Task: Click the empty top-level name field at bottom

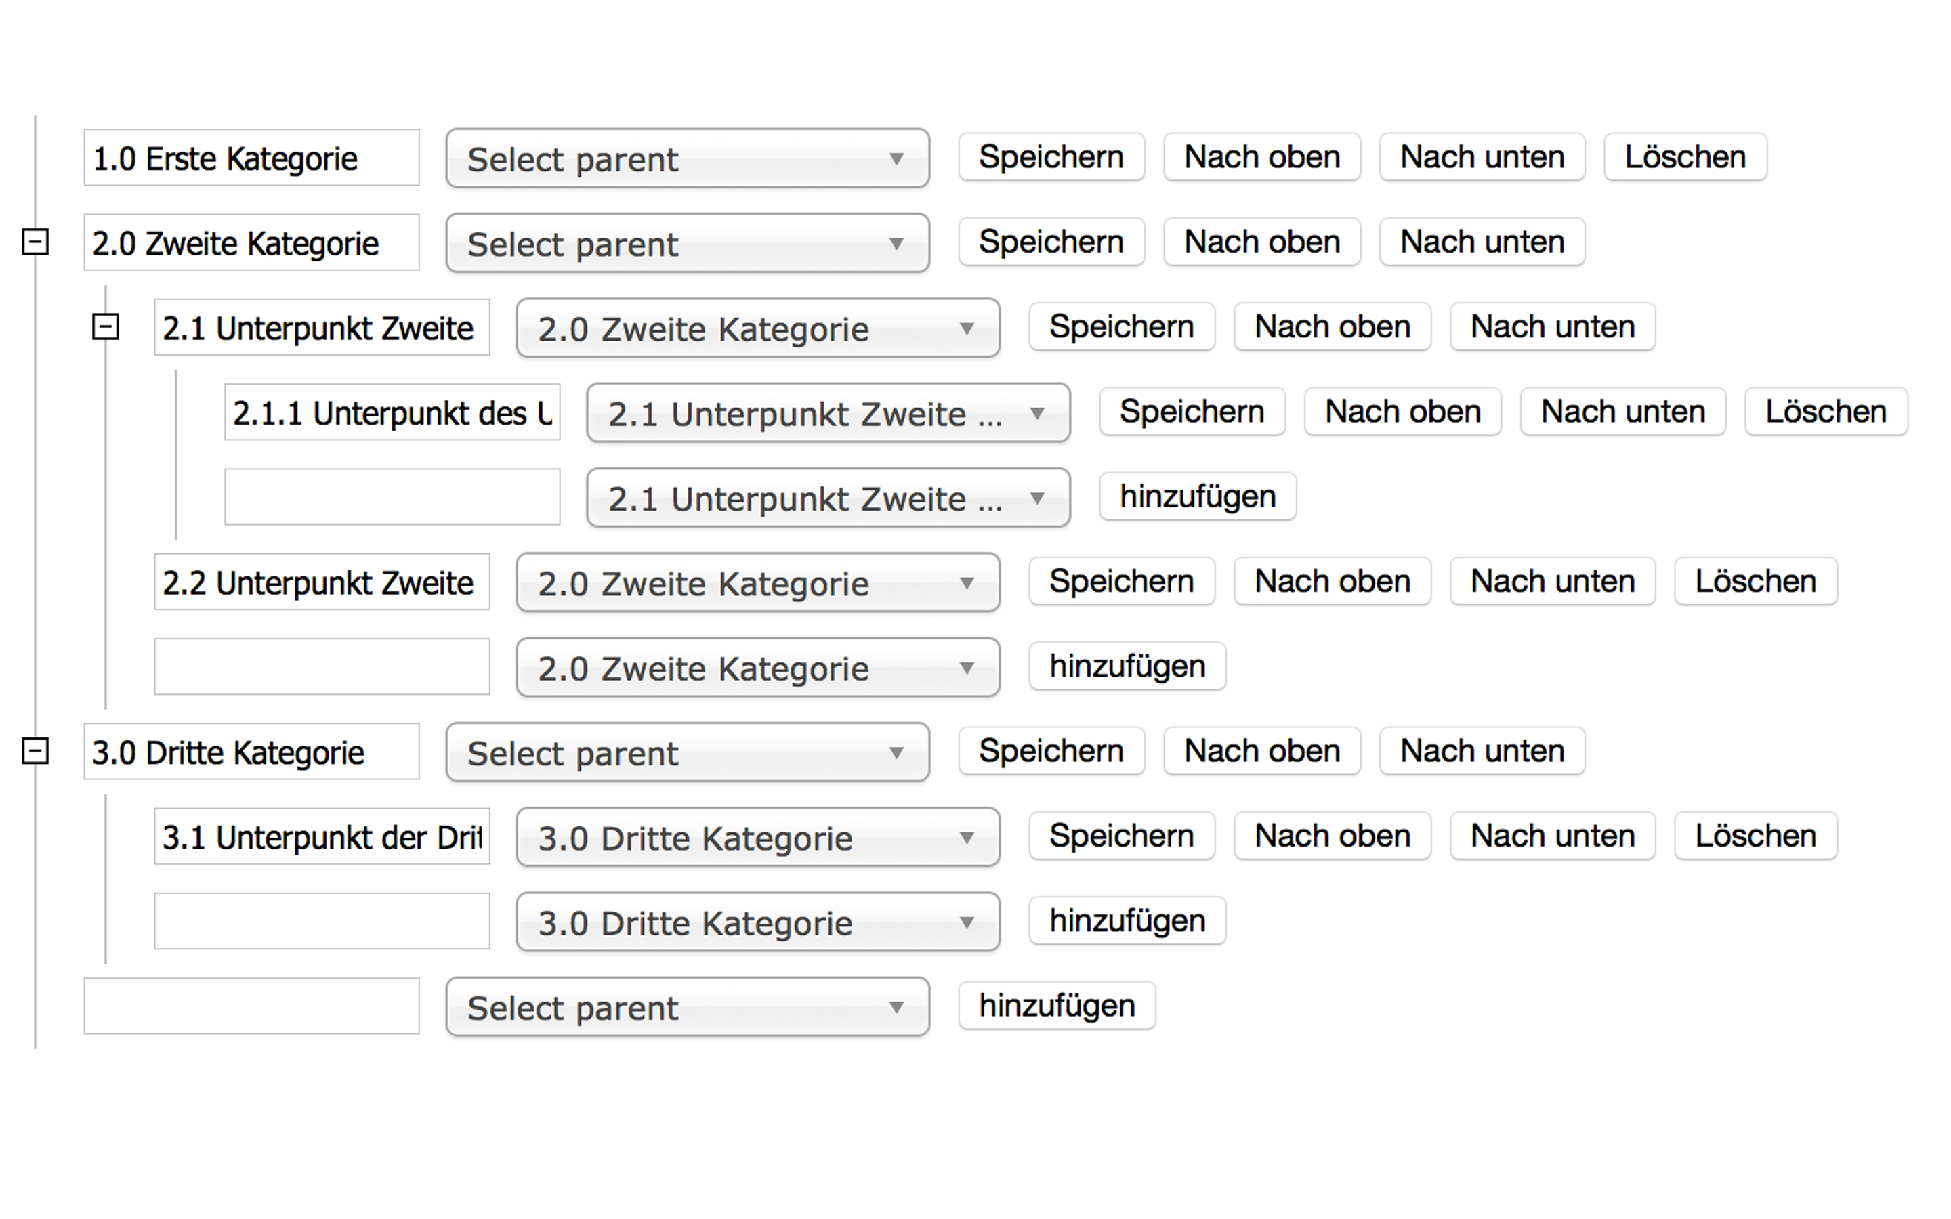Action: 251,1006
